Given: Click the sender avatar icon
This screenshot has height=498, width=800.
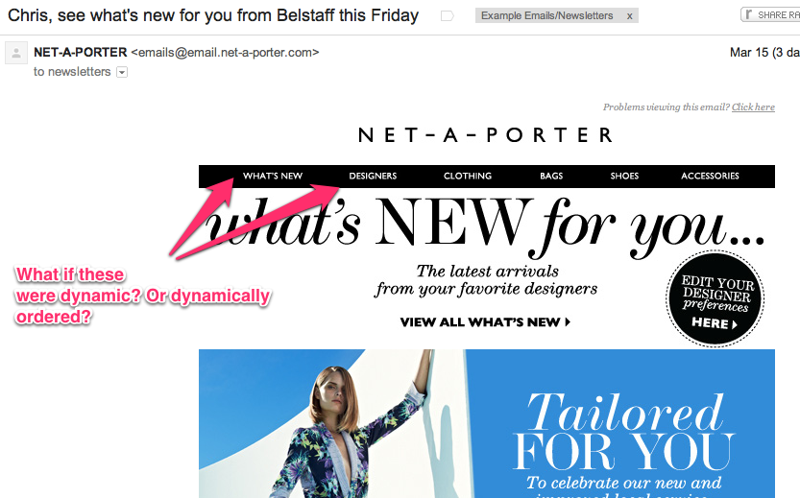Looking at the screenshot, I should tap(15, 53).
